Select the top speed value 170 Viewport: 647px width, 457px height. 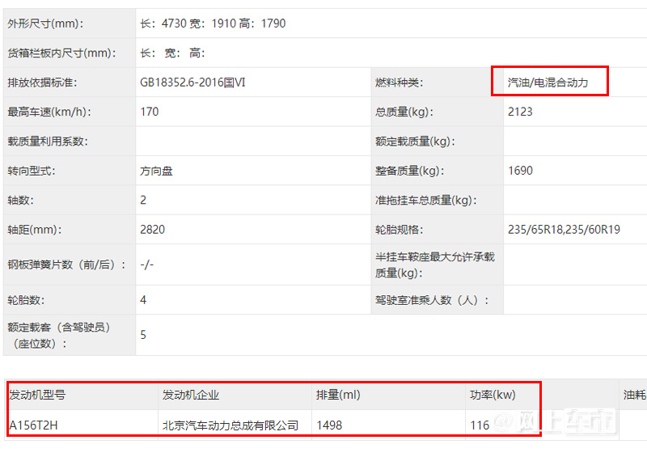click(x=150, y=112)
